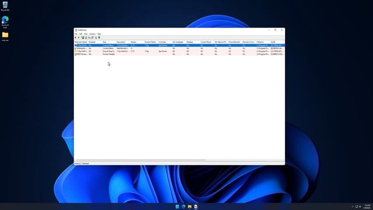373x210 pixels.
Task: Sort by the Filename column header
Action: [263, 42]
